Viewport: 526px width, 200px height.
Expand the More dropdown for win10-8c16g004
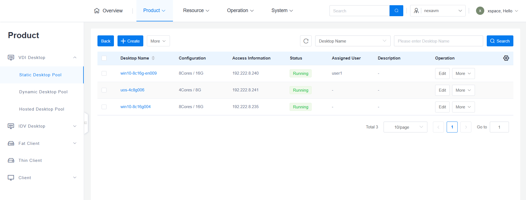tap(463, 107)
